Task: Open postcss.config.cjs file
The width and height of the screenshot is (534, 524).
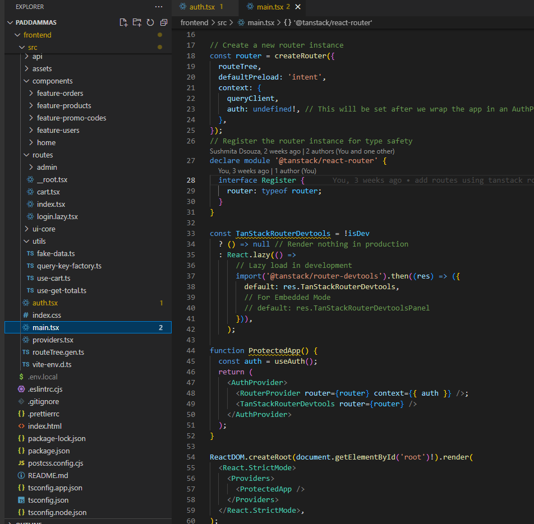Action: click(56, 463)
